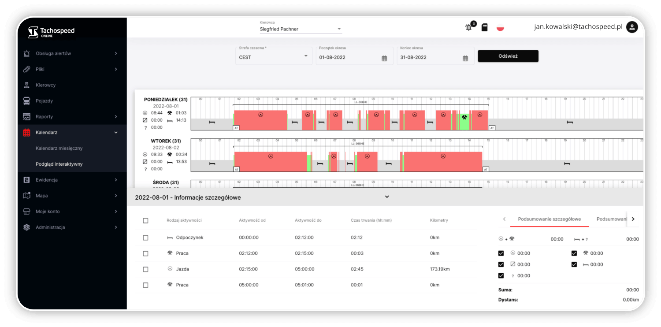Expand Pliki menu chevron

(x=116, y=69)
